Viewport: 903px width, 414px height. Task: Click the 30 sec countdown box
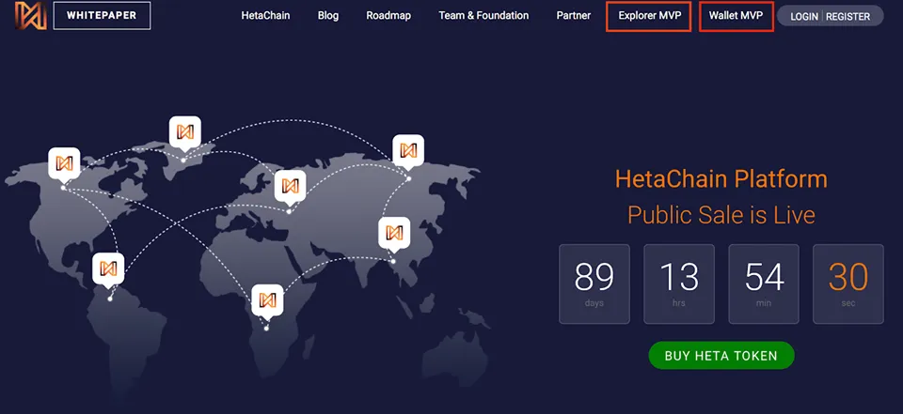pos(848,284)
